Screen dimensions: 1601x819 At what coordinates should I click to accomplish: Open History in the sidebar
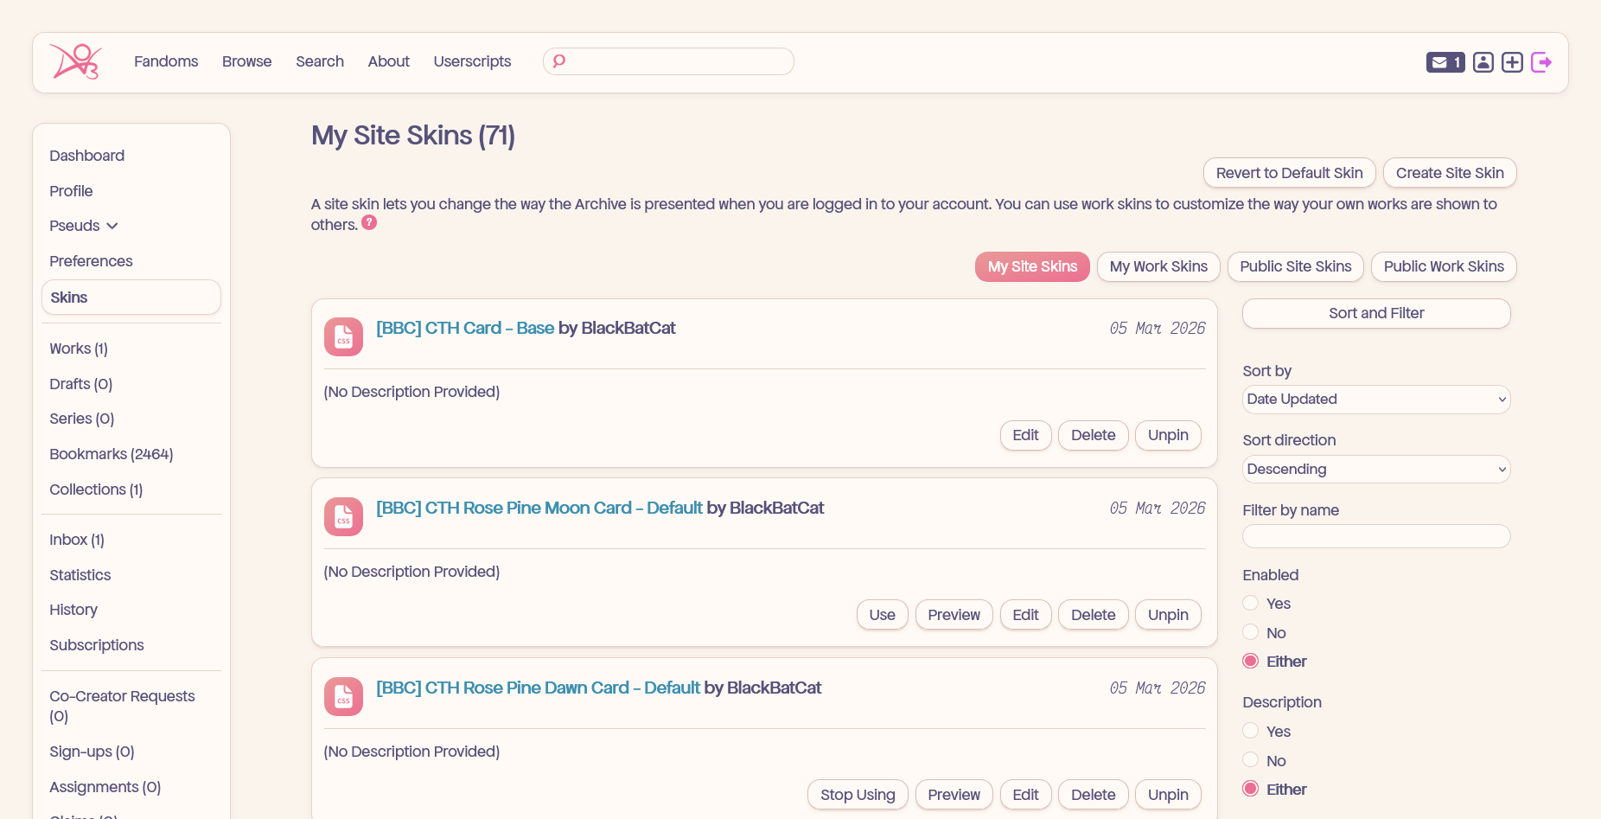point(73,610)
